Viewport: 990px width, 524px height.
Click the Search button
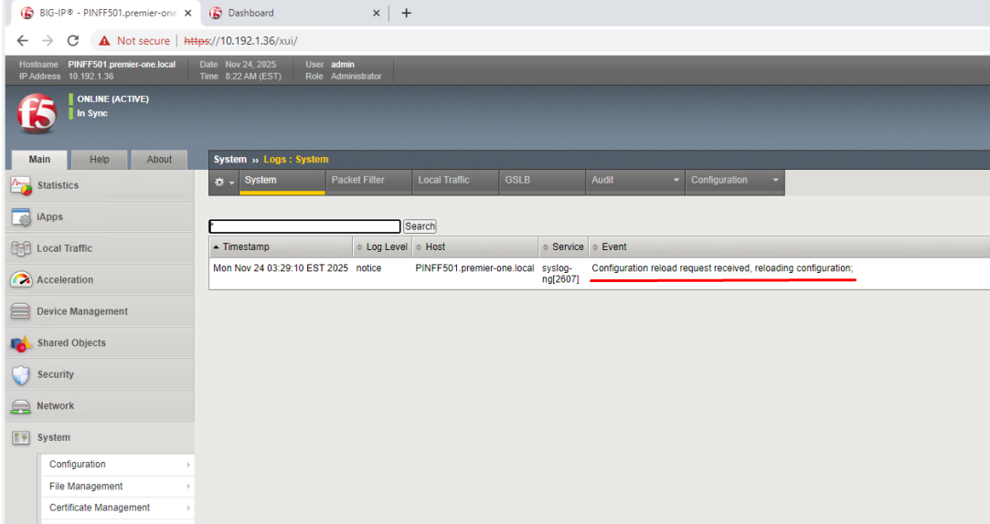point(420,226)
